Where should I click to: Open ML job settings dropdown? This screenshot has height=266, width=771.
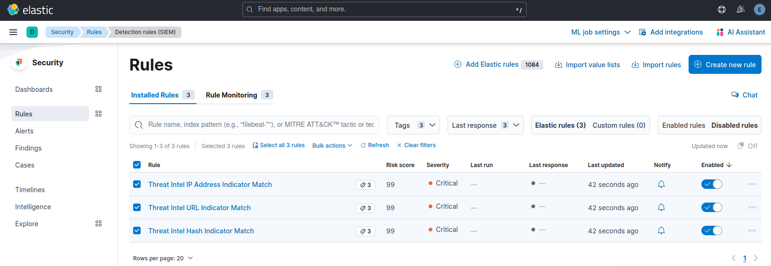tap(601, 32)
